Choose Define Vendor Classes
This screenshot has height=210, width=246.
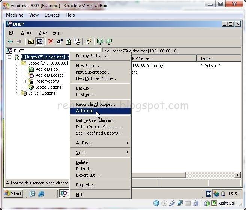pyautogui.click(x=100, y=127)
